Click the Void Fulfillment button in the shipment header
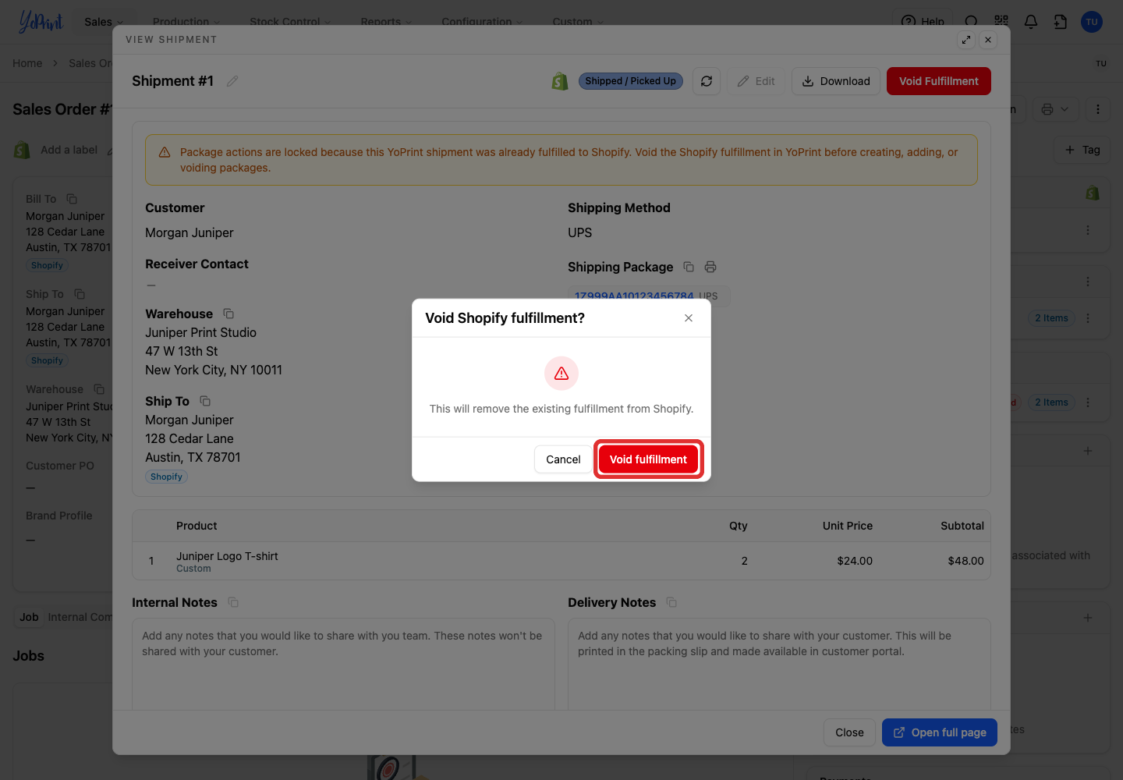 (939, 81)
